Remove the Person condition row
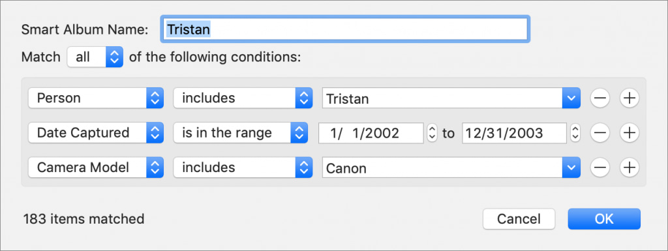The image size is (668, 251). tap(600, 98)
